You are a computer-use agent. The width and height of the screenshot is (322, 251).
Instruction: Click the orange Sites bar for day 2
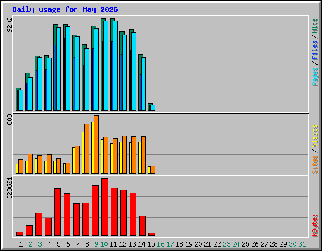(x=30, y=164)
